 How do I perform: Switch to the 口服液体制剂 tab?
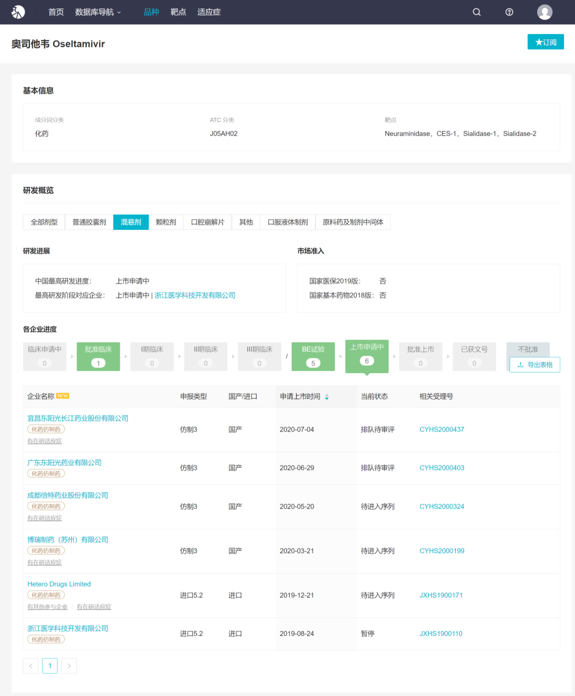288,222
